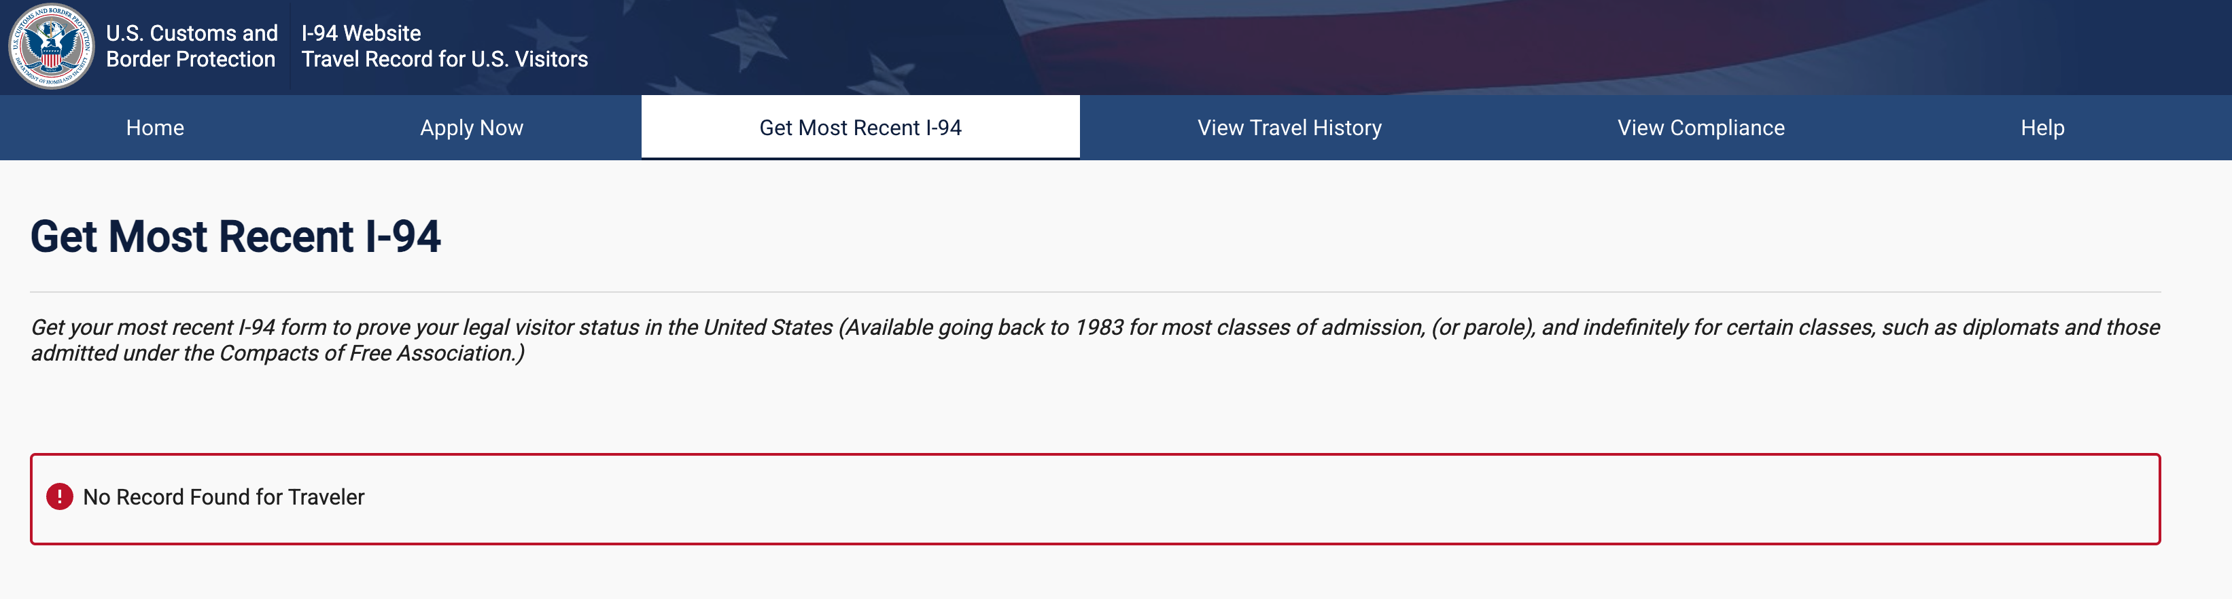The image size is (2232, 599).
Task: Click the U.S. Customs and Border Protection title
Action: 192,46
